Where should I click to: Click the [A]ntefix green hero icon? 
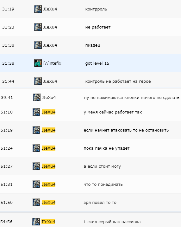[x=38, y=63]
